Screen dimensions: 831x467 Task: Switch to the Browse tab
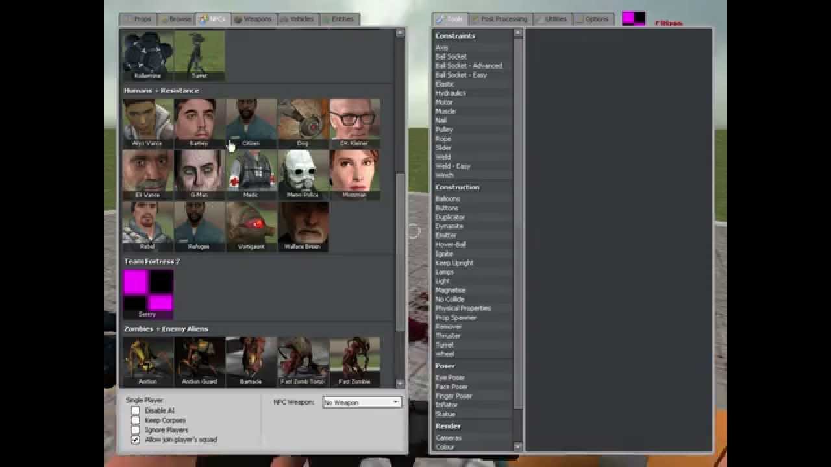175,19
